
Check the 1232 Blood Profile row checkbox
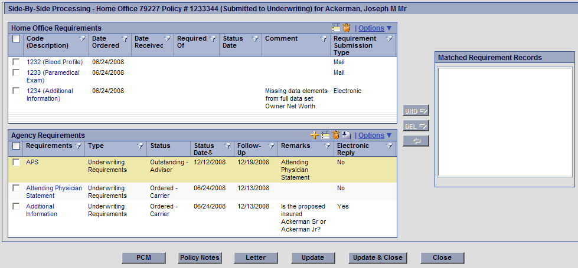pyautogui.click(x=16, y=62)
